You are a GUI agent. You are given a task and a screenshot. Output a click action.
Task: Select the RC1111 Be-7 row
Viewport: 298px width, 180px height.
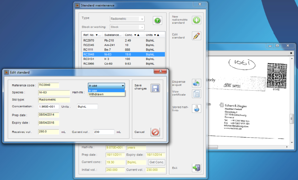click(x=124, y=50)
